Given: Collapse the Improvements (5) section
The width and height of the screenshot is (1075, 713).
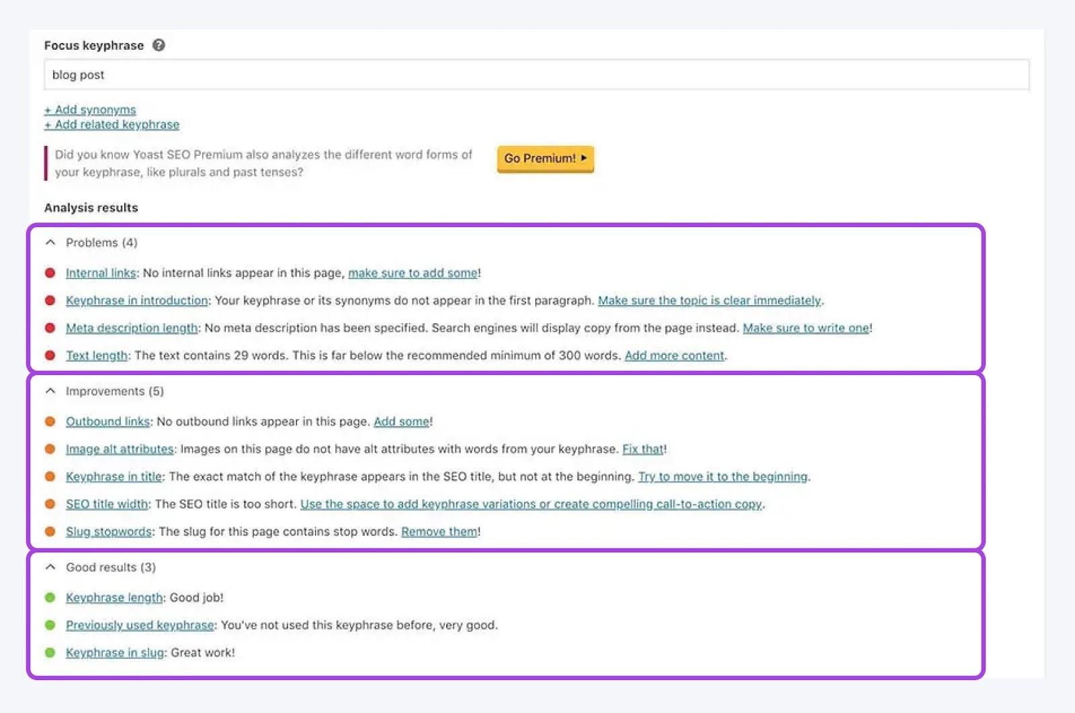Looking at the screenshot, I should 50,391.
